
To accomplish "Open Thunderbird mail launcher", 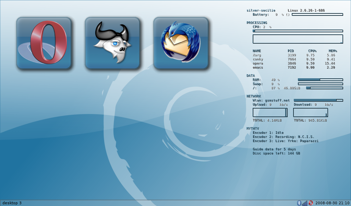I will pos(181,43).
